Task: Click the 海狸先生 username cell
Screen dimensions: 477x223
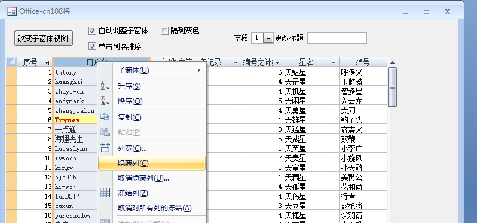Action: (75, 139)
